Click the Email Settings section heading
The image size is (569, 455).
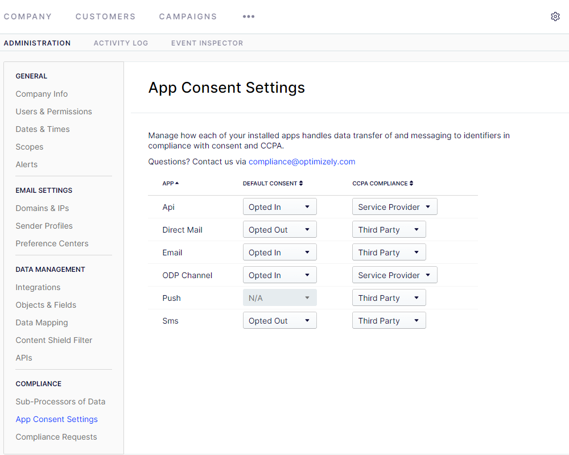point(44,191)
